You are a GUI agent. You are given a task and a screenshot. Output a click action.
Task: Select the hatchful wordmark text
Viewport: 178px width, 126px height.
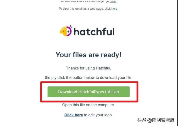[94, 31]
